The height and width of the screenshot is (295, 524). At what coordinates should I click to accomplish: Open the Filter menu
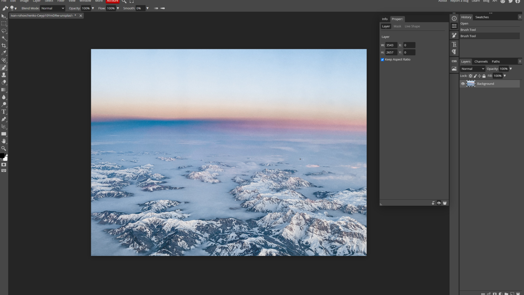click(x=61, y=1)
